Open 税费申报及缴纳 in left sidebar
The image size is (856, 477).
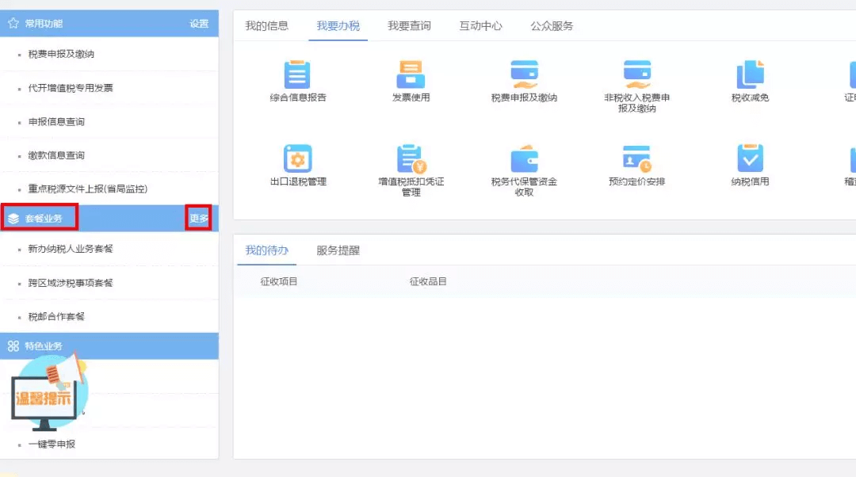point(61,54)
